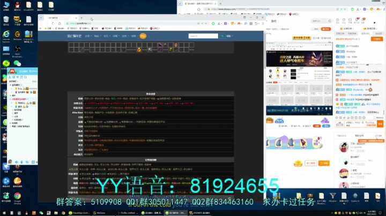Open the WeGame desktop shortcut

point(17,34)
